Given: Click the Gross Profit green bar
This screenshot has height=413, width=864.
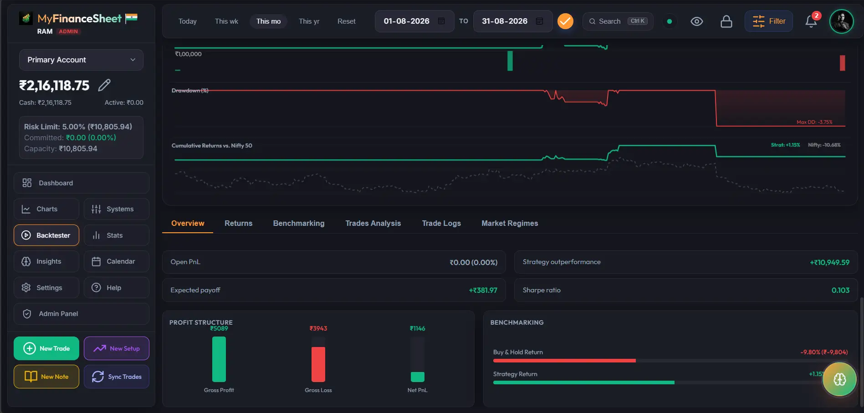Looking at the screenshot, I should click(219, 359).
